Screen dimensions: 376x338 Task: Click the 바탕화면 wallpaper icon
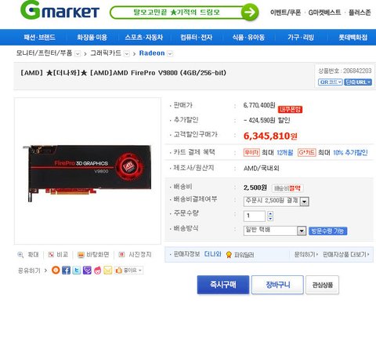(81, 255)
